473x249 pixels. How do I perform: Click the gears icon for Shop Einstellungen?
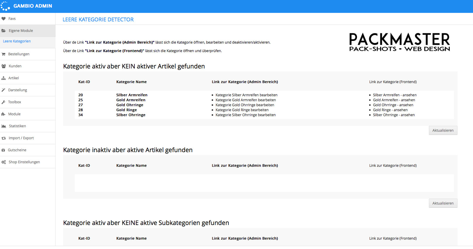tap(4, 162)
